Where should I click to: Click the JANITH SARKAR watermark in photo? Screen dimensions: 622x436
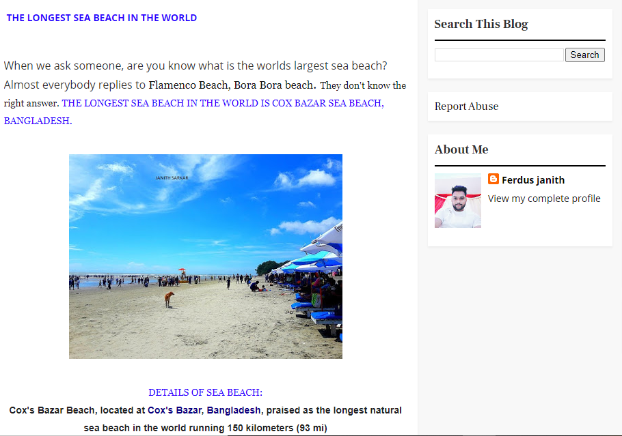172,178
